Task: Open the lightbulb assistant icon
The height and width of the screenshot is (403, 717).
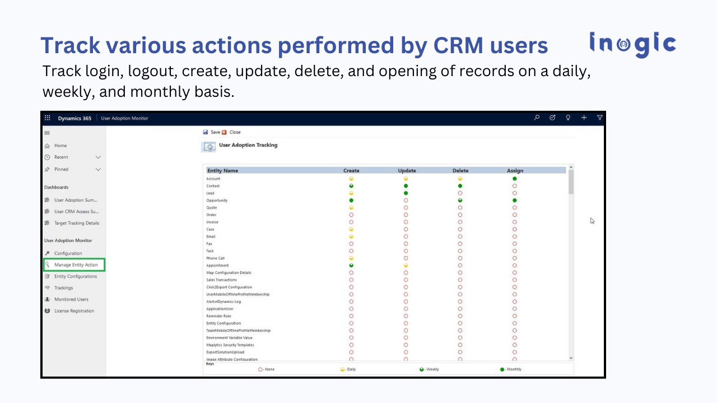Action: (568, 118)
